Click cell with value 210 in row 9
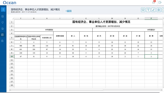 [21, 53]
